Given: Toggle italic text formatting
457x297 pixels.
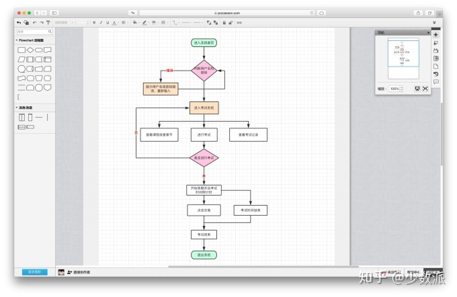Looking at the screenshot, I should [x=101, y=22].
